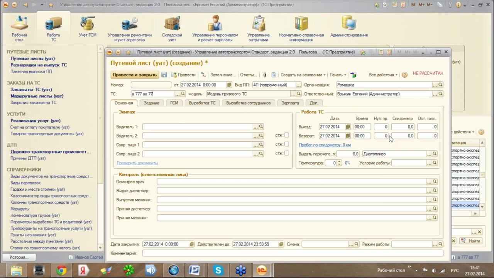This screenshot has width=494, height=278.
Task: Expand the Все действия menu
Action: 383,75
